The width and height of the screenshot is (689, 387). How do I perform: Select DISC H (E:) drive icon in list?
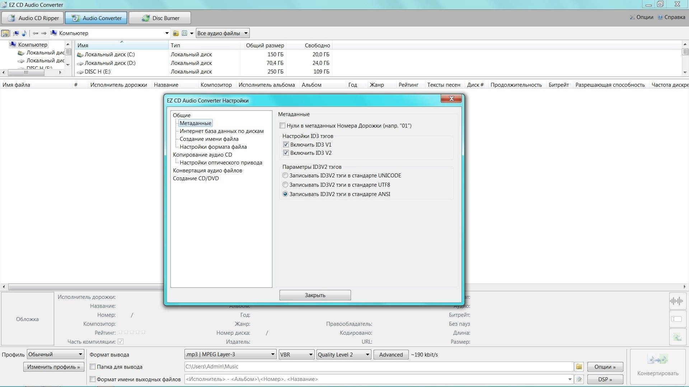coord(80,72)
